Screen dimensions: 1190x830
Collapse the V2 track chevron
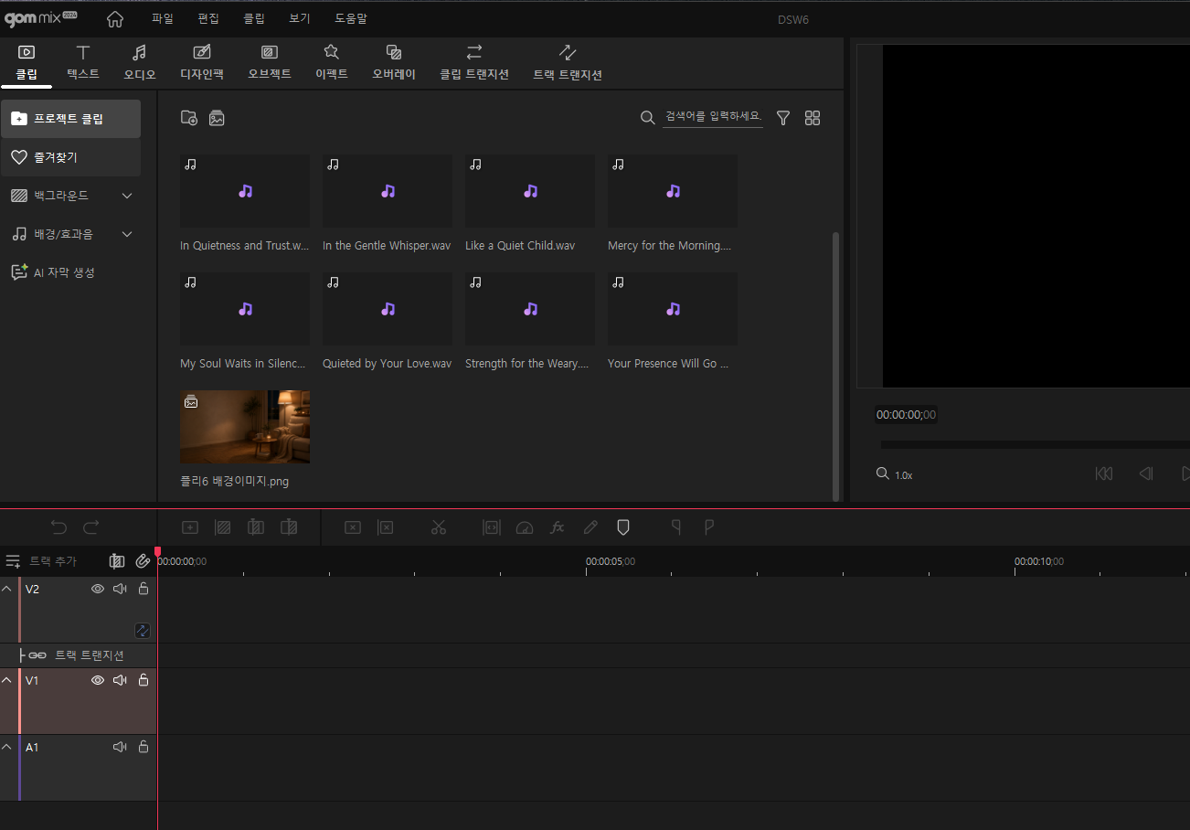click(x=6, y=589)
